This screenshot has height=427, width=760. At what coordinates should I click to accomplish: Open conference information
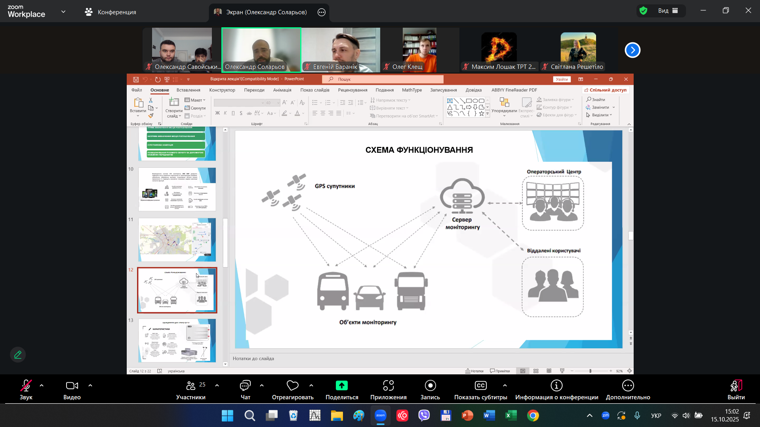556,390
